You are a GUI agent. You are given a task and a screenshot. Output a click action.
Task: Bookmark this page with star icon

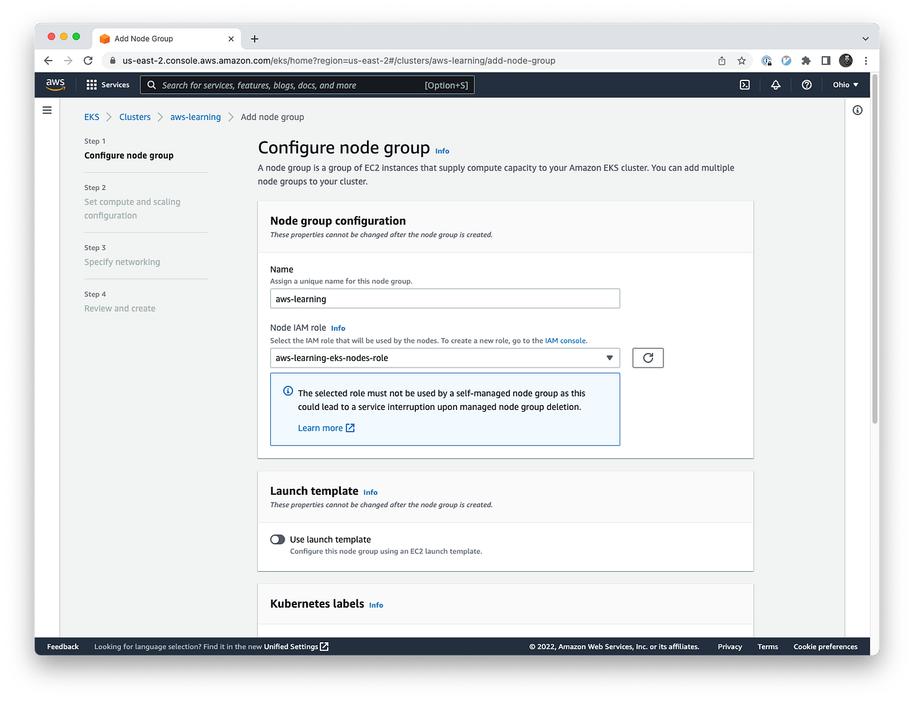742,61
